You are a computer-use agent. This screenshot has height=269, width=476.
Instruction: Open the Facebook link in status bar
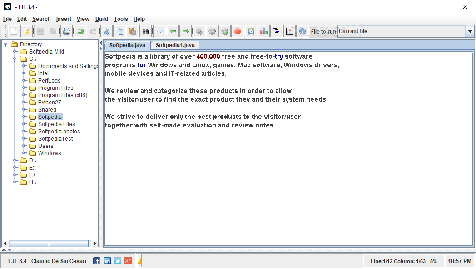pyautogui.click(x=97, y=261)
